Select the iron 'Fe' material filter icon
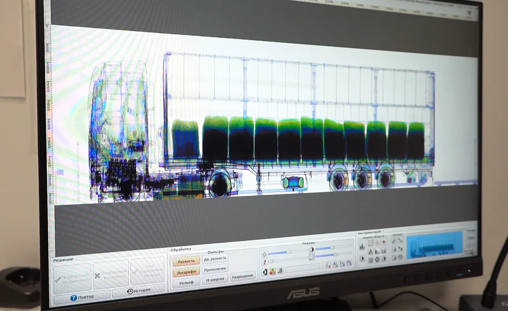The height and width of the screenshot is (311, 508). tap(342, 263)
